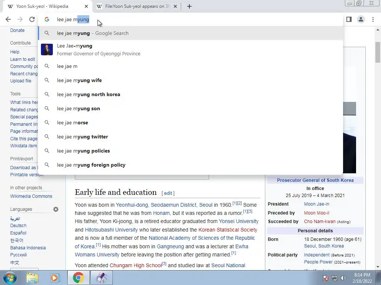Close the File:Yoon Suk-yeol tab
This screenshot has width=381, height=285.
(175, 6)
